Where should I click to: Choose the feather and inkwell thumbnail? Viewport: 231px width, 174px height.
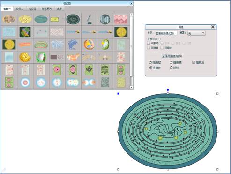89,19
